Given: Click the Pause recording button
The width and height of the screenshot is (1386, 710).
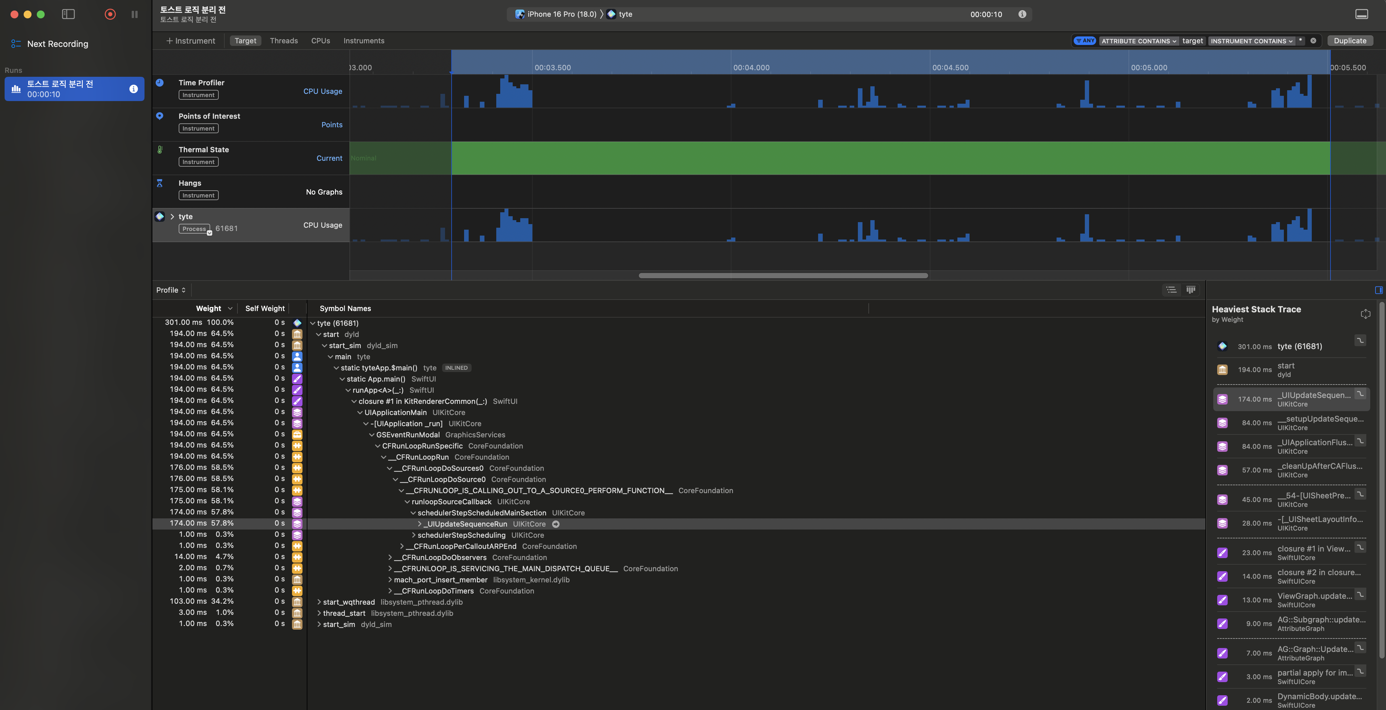Looking at the screenshot, I should 135,14.
